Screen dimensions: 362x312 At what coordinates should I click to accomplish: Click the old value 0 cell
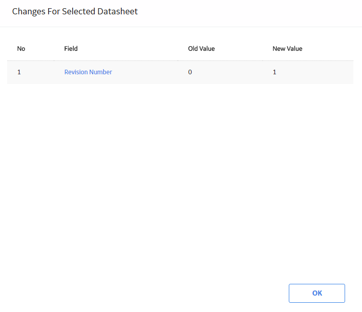coord(190,72)
